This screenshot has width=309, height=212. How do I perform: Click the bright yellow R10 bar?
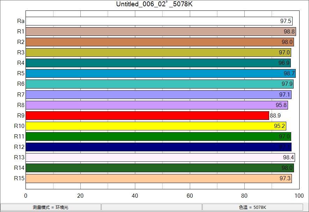[x=156, y=126]
